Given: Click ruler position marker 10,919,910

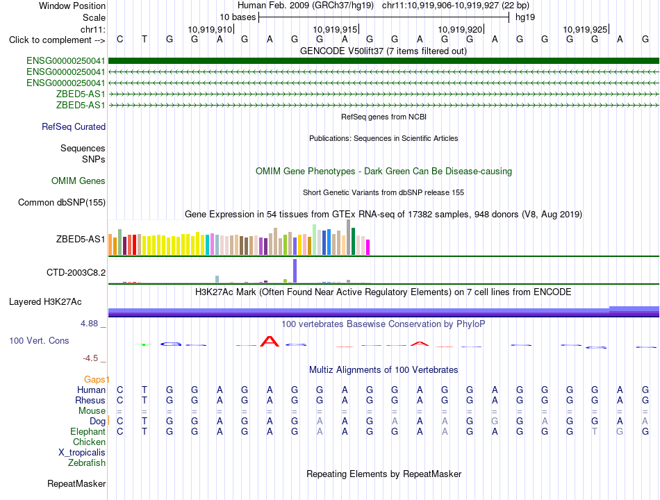Looking at the screenshot, I should pyautogui.click(x=210, y=29).
